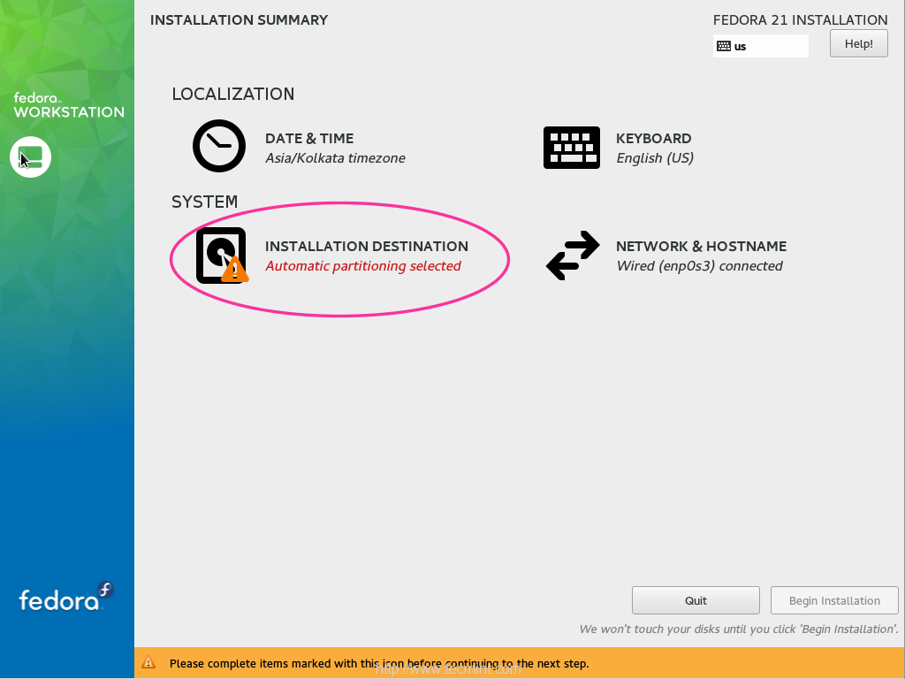Open Date & Time clock icon
The width and height of the screenshot is (905, 679).
tap(219, 146)
